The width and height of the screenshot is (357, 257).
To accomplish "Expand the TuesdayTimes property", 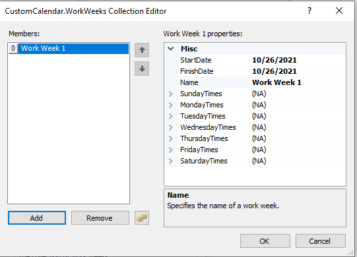I will click(x=170, y=116).
